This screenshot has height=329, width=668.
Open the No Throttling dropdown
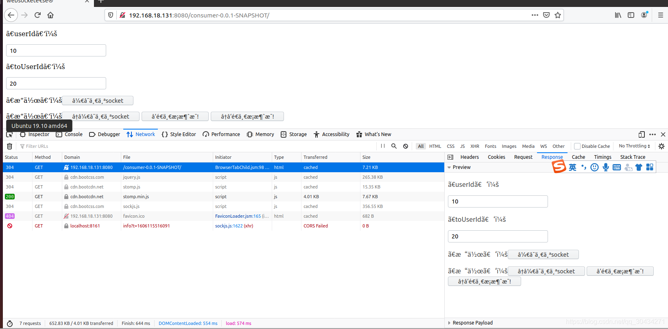coord(634,146)
